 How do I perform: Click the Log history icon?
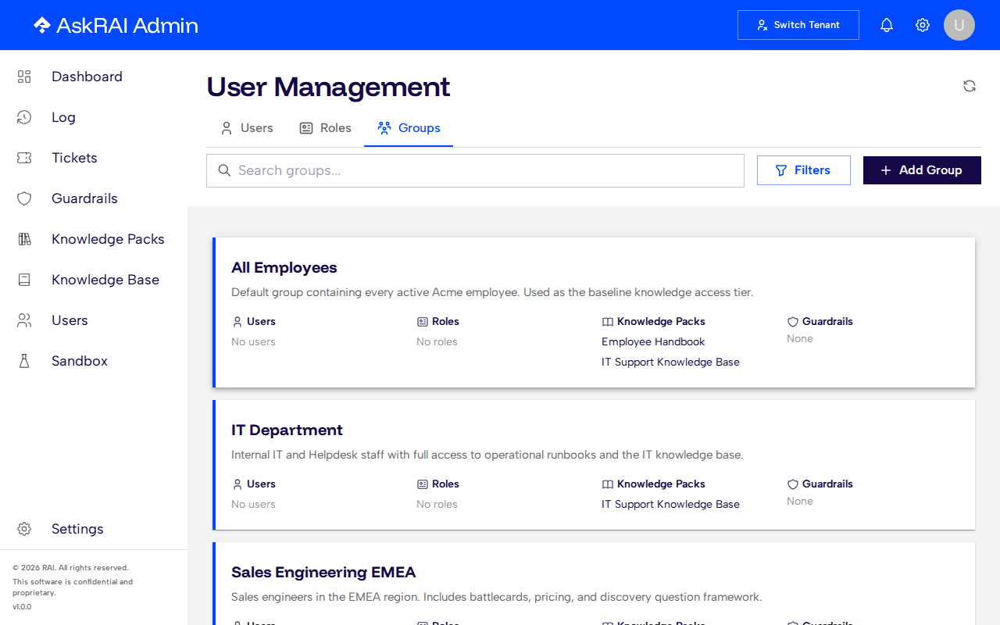tap(24, 117)
